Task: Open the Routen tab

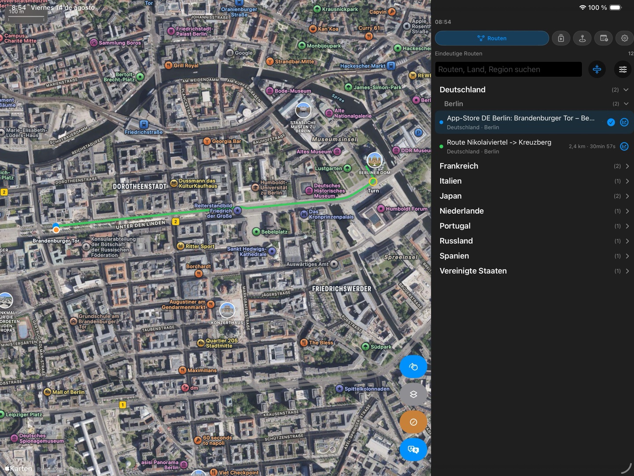Action: 492,38
